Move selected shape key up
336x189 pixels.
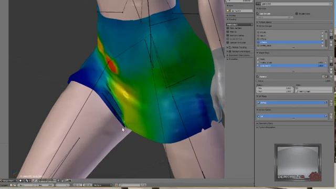[331, 69]
